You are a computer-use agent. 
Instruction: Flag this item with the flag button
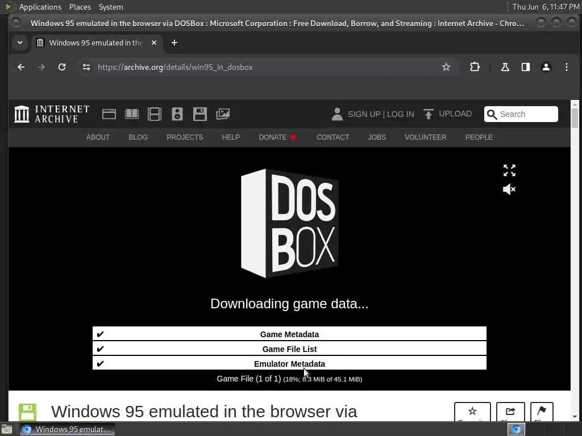click(542, 412)
